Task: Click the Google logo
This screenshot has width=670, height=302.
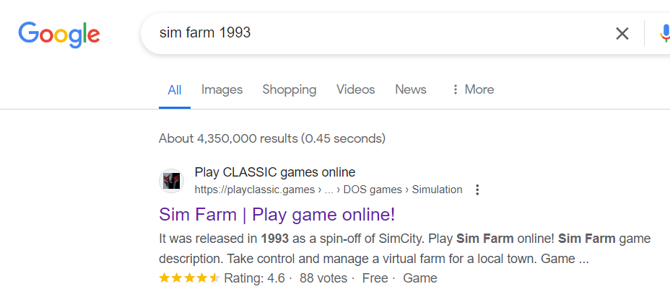Action: coord(59,34)
